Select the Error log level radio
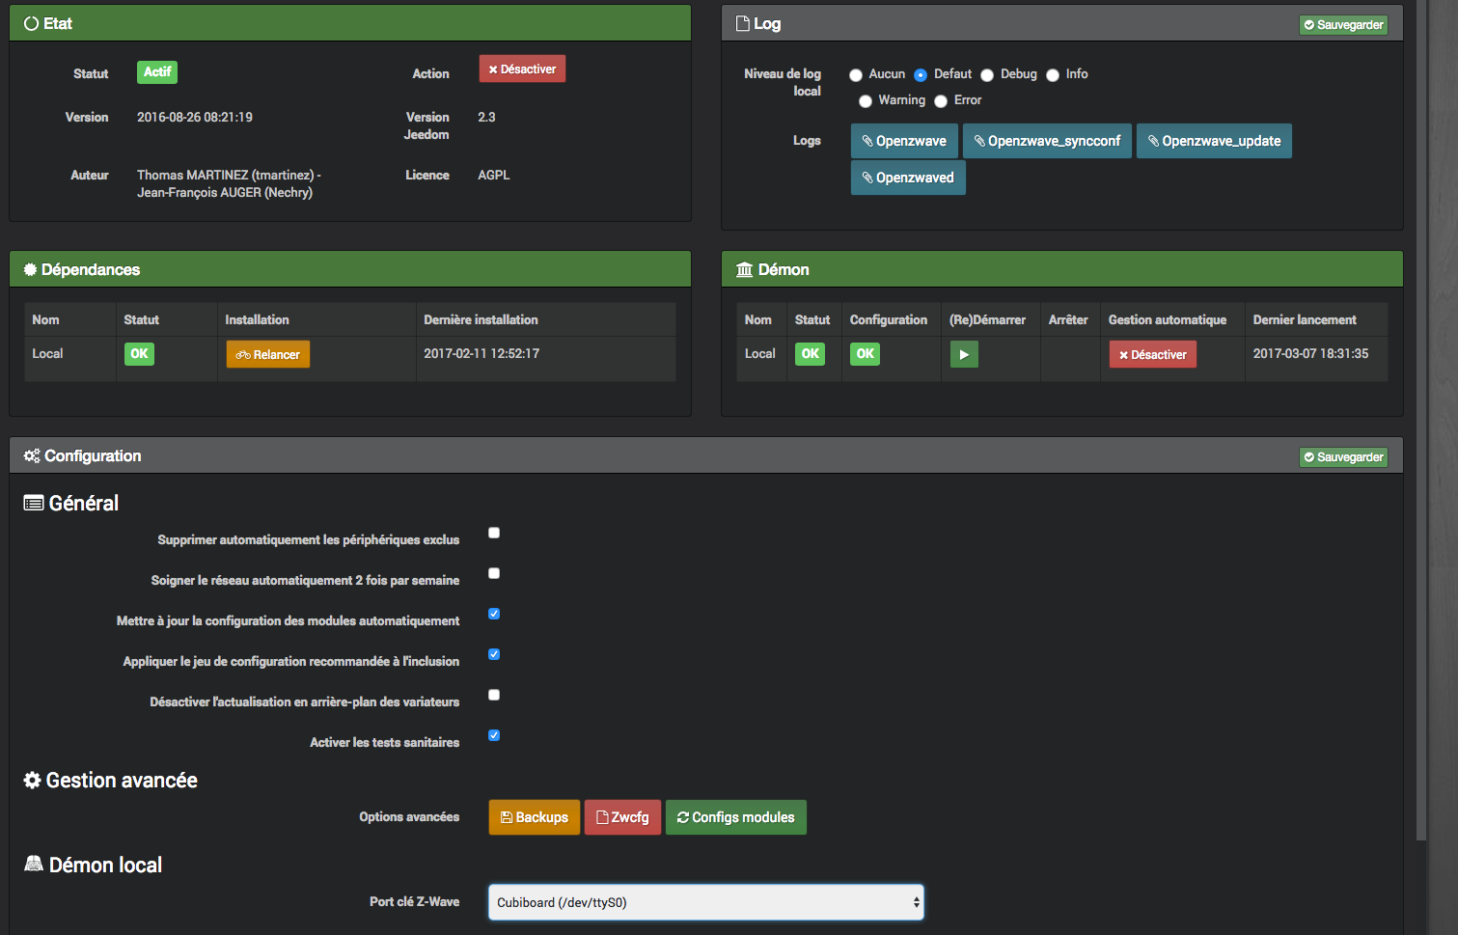The image size is (1458, 935). click(941, 101)
